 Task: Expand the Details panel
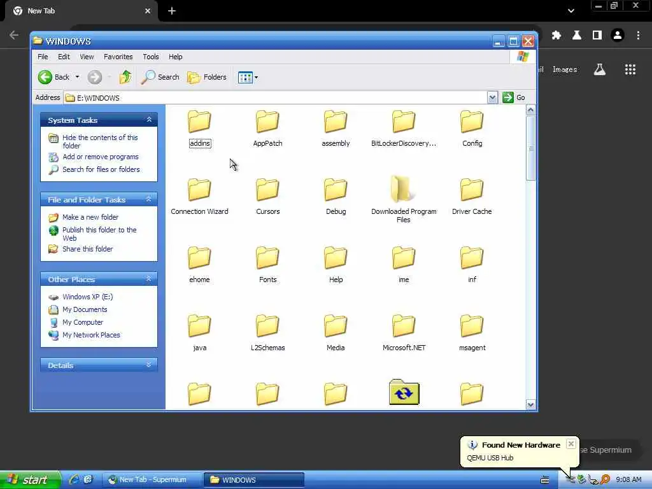point(149,365)
